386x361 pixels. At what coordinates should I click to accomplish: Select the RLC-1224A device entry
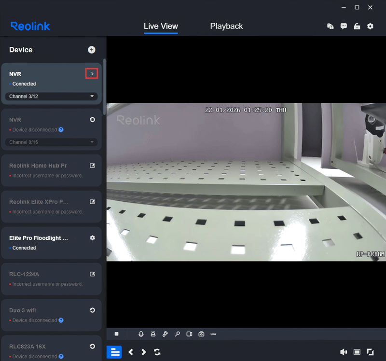pyautogui.click(x=52, y=279)
